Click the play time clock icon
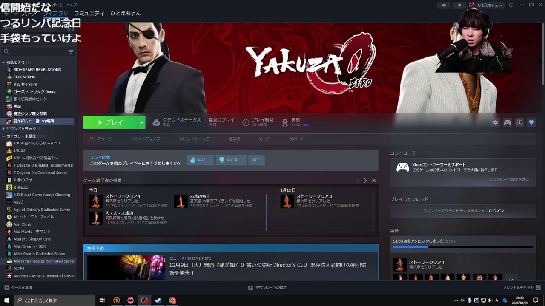This screenshot has width=545, height=306. [x=246, y=122]
